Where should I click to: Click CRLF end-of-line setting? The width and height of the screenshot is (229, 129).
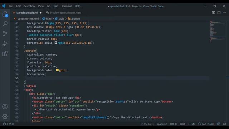point(182,124)
